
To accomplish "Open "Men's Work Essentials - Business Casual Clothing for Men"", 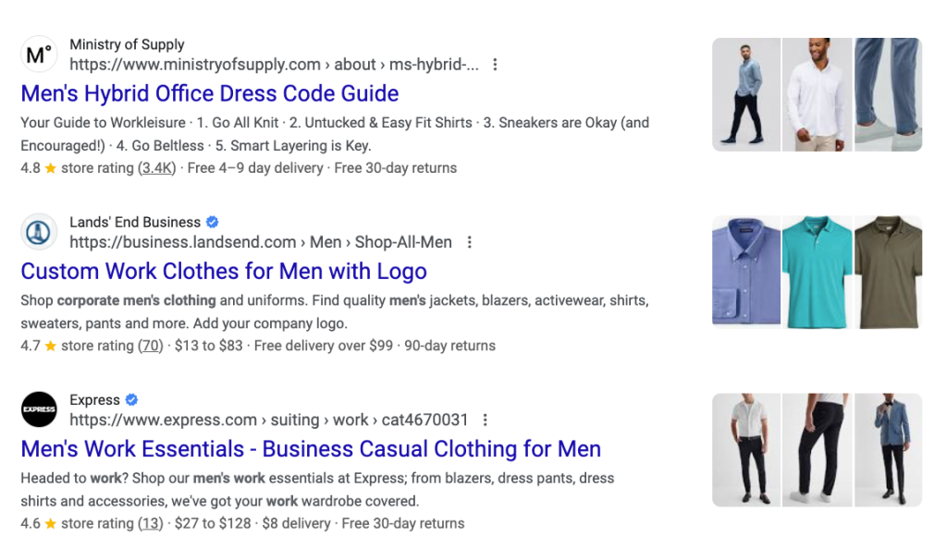I will click(311, 449).
